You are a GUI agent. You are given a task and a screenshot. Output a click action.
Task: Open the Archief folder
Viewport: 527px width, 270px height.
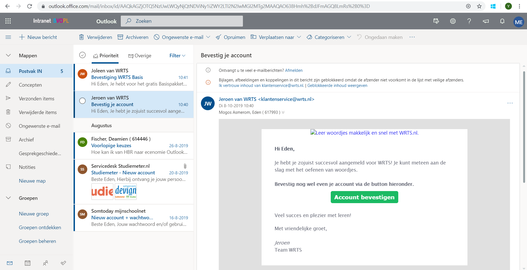pyautogui.click(x=37, y=140)
